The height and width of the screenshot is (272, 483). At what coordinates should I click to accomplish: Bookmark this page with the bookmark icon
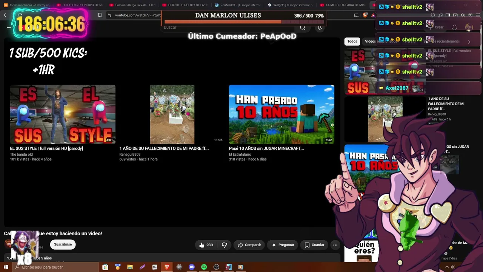[100, 15]
